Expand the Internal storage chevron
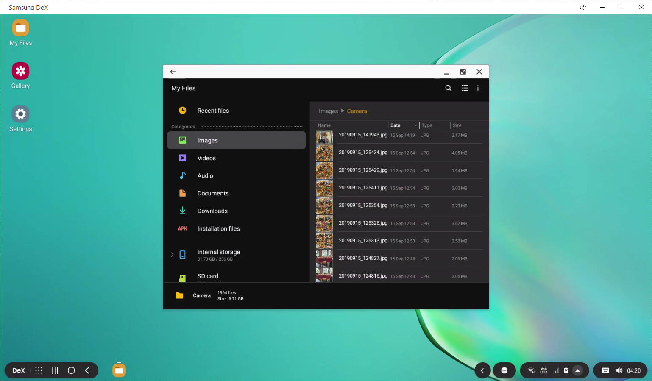 point(172,255)
